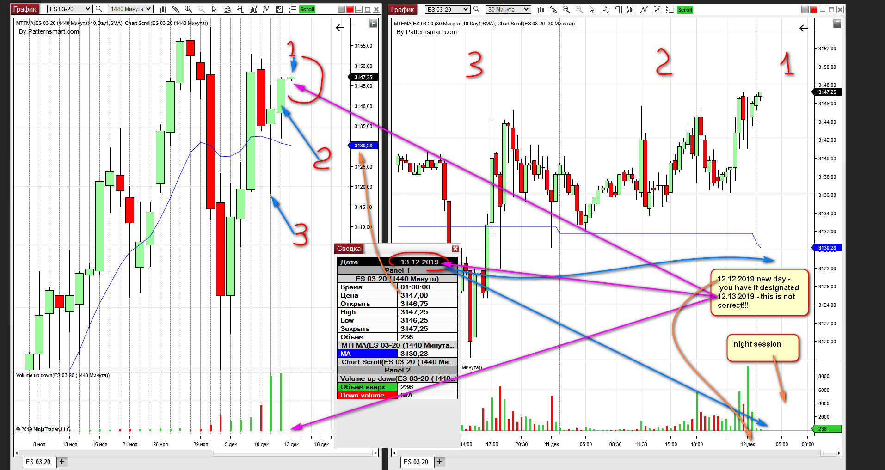Click the blue 3130,28 MA marker on the 30 Минута axis
The width and height of the screenshot is (885, 470).
click(827, 248)
